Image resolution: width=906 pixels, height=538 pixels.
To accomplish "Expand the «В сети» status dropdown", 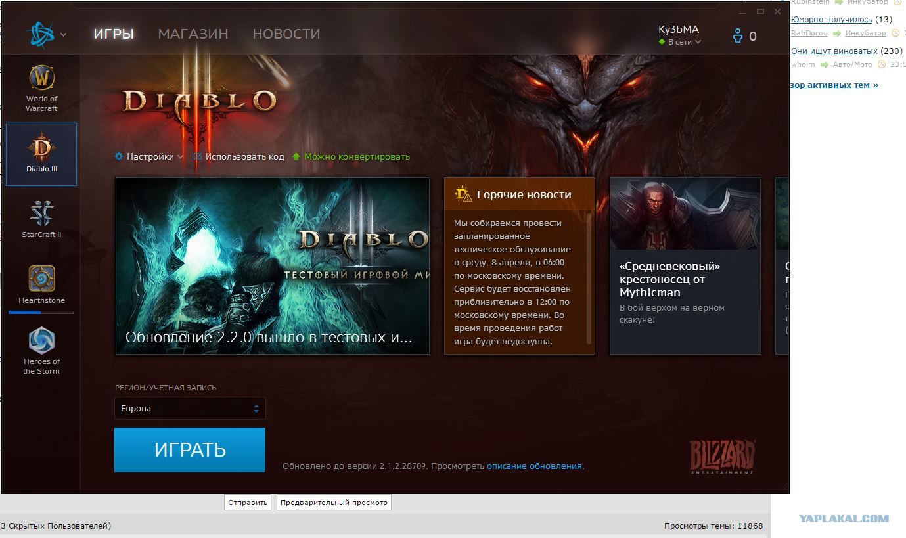I will pyautogui.click(x=680, y=42).
